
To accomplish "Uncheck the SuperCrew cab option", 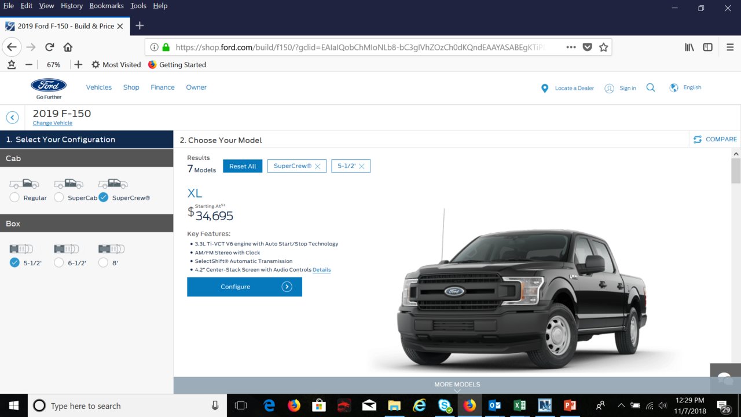I will click(103, 197).
